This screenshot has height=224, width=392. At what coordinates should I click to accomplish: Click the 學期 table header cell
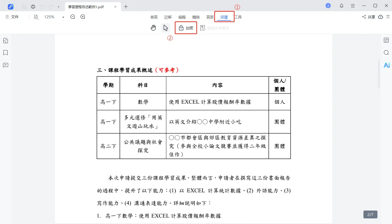coord(108,85)
